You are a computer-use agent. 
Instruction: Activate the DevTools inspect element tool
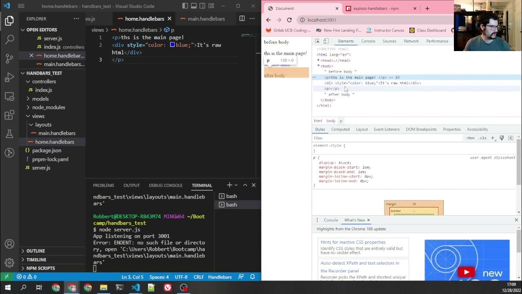(x=317, y=41)
